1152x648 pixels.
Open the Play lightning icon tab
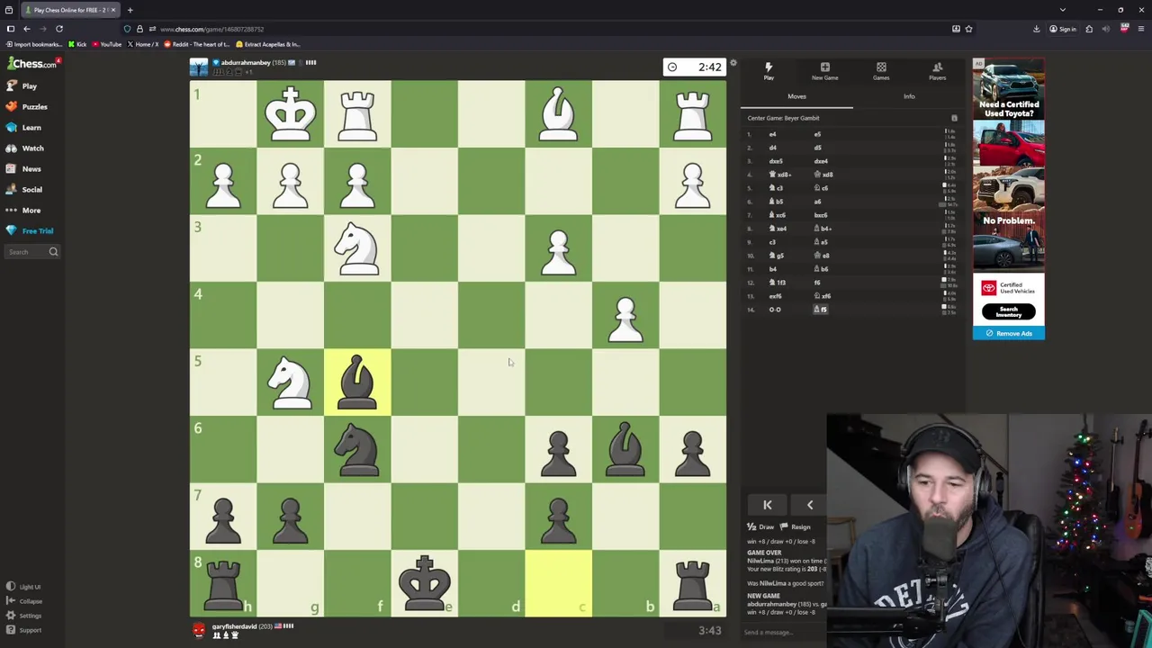[769, 72]
